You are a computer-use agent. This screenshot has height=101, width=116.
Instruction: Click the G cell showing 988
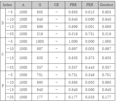click(40, 12)
